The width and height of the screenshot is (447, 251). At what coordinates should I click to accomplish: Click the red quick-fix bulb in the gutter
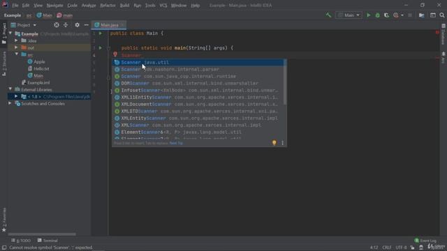115,54
